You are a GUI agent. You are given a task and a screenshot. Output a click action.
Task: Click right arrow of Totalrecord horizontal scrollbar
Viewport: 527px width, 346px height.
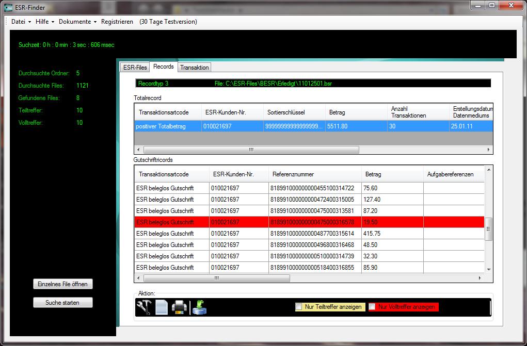click(x=489, y=150)
